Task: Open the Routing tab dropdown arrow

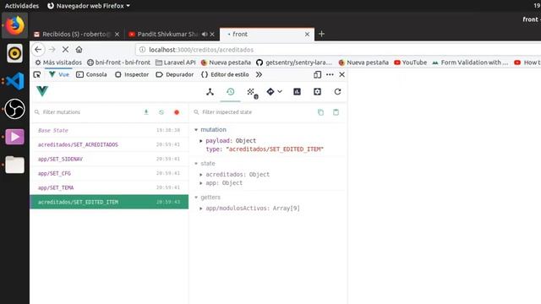Action: coord(280,92)
